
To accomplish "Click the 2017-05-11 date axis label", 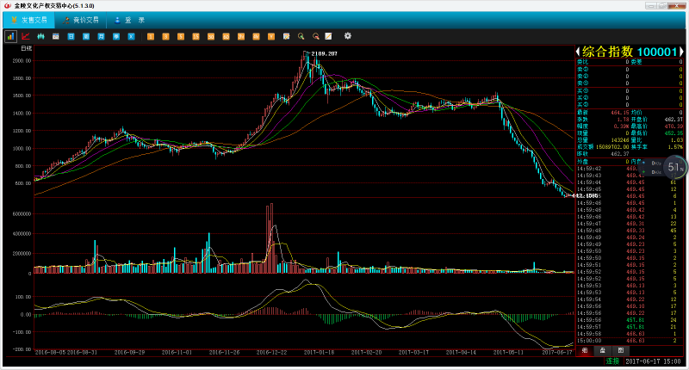I will pyautogui.click(x=508, y=353).
